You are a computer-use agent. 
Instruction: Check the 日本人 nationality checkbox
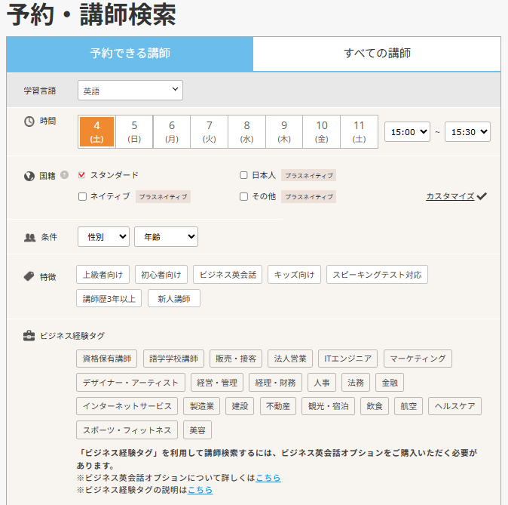[243, 175]
